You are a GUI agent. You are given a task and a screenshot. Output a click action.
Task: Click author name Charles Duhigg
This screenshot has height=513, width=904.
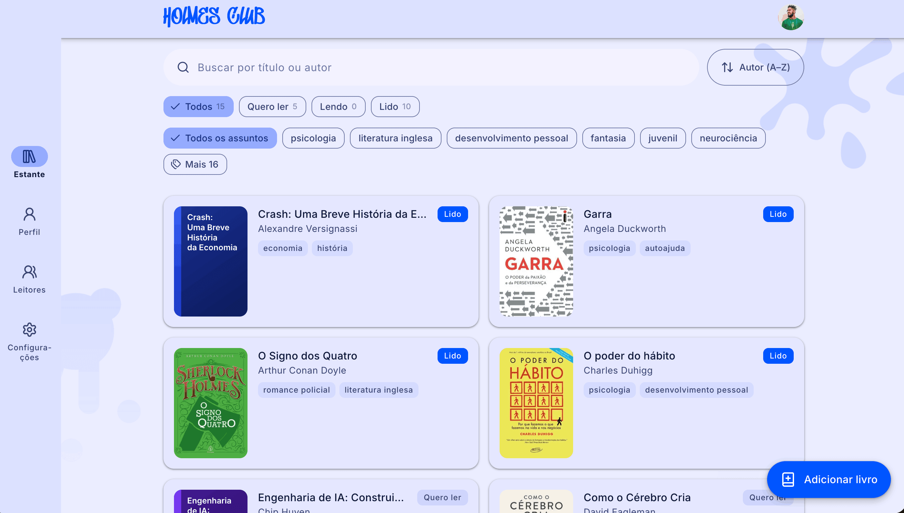[x=618, y=371]
